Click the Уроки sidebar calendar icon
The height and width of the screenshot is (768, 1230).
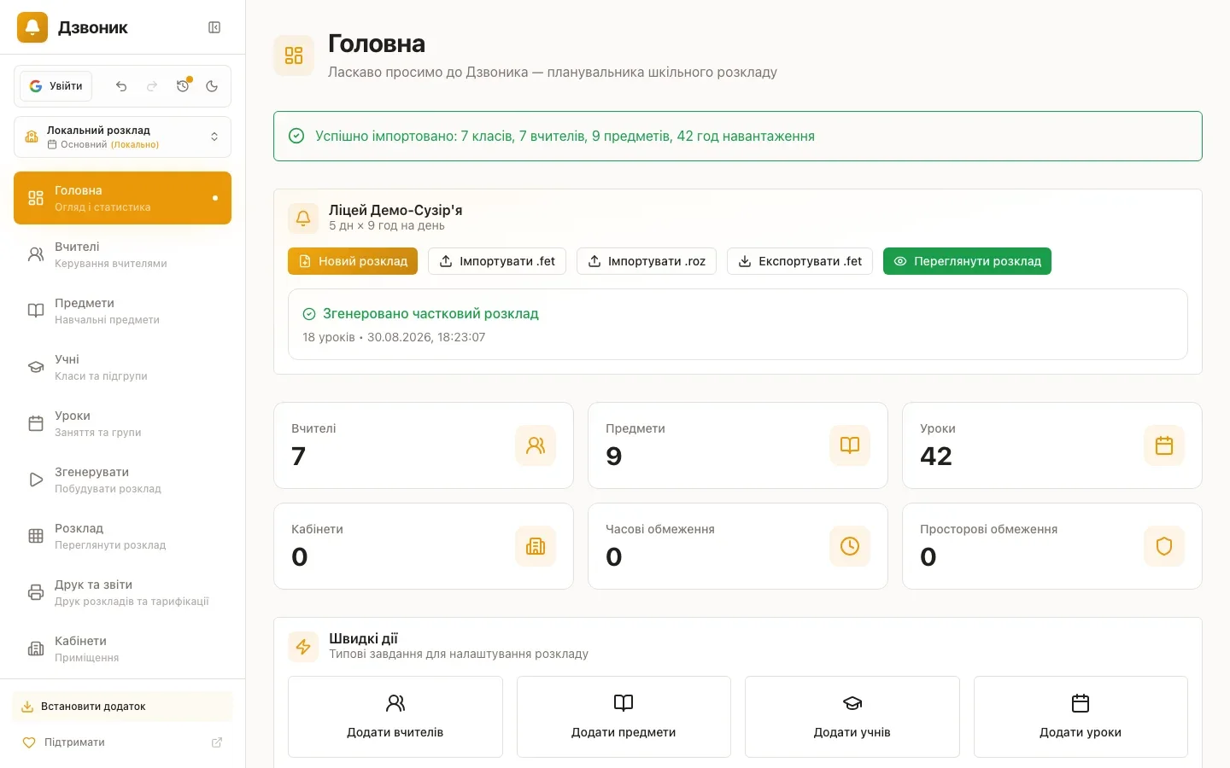tap(36, 423)
